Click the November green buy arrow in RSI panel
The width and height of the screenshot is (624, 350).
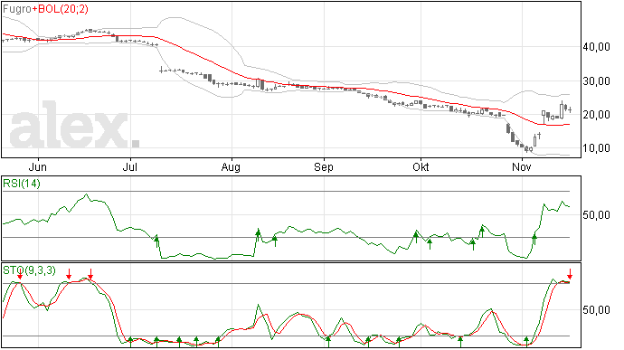[x=534, y=240]
